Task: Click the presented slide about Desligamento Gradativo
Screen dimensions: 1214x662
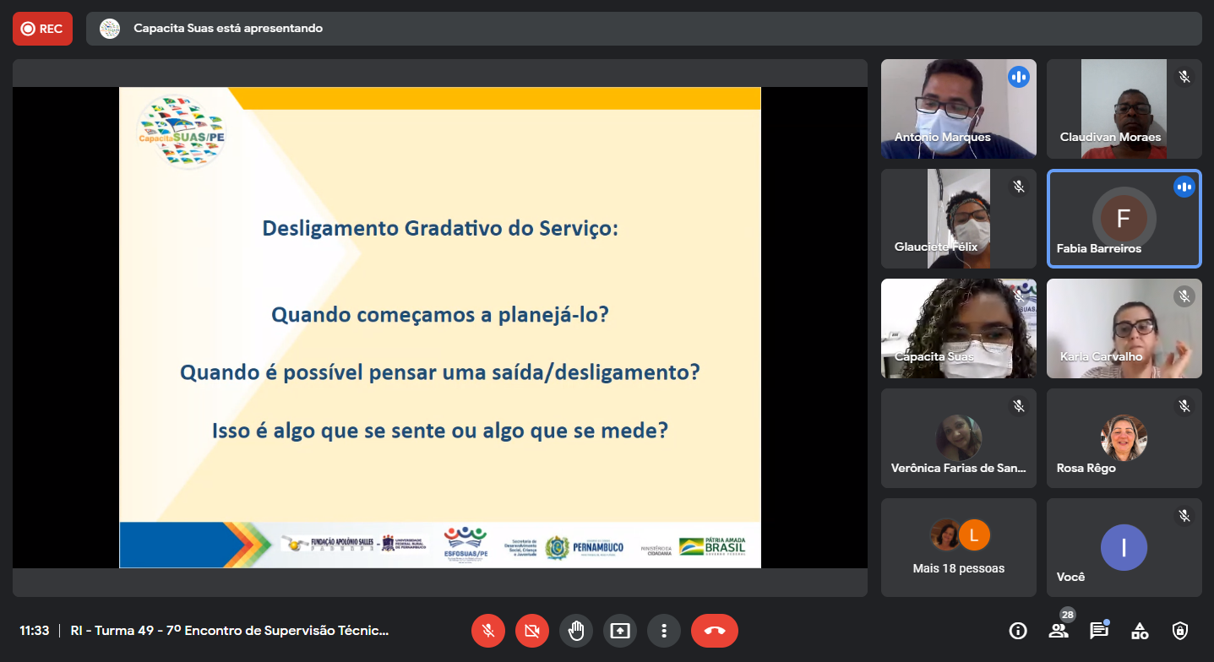Action: 439,328
